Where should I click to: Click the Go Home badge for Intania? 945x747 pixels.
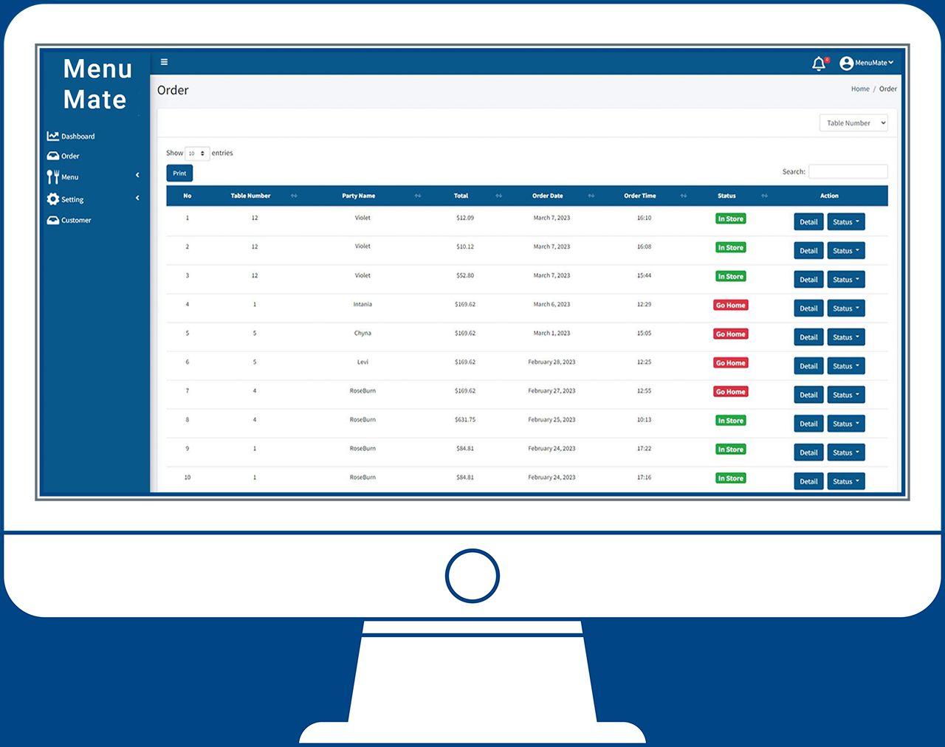click(x=731, y=305)
